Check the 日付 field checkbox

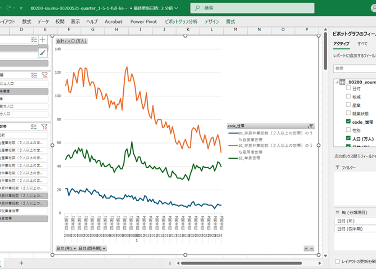click(348, 88)
